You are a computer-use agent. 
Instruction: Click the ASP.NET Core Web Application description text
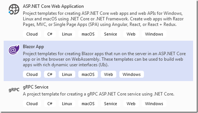tap(103, 19)
